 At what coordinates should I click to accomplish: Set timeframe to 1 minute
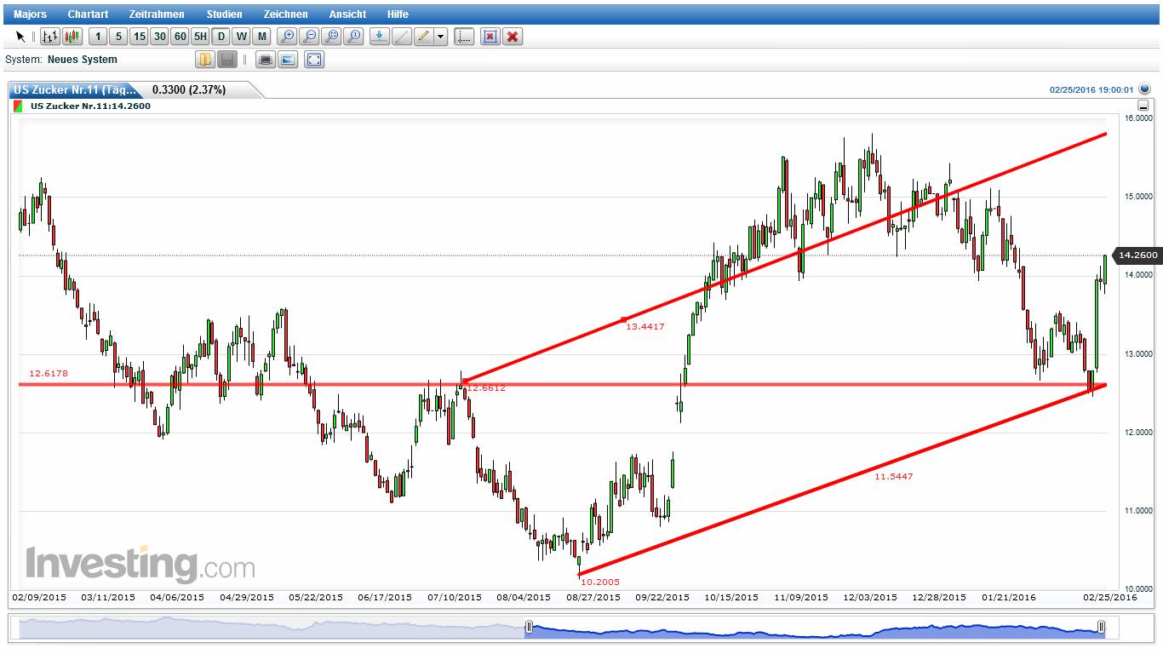point(97,37)
